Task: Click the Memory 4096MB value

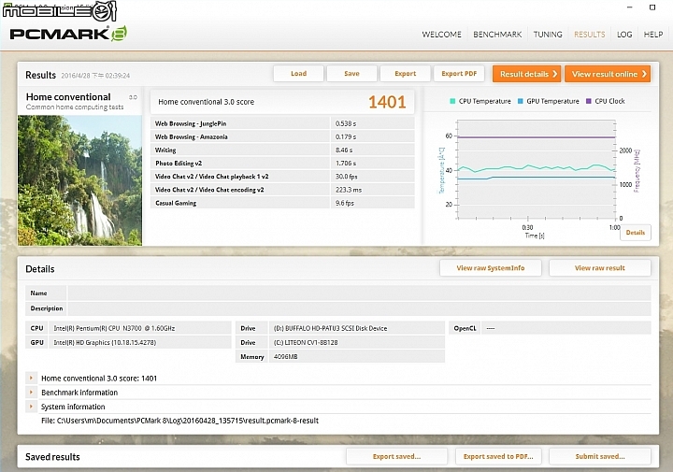Action: [x=357, y=357]
